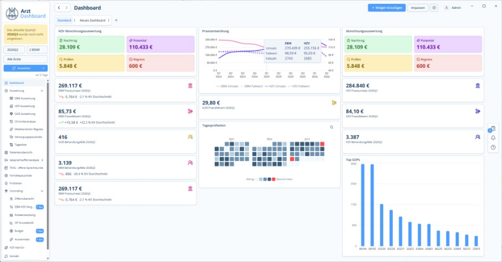Click the Tagesprüfzeiten search magnifier icon

tap(331, 127)
